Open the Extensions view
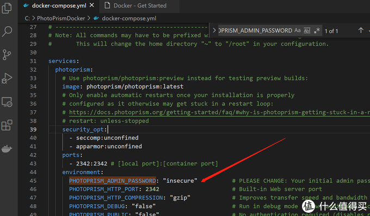Viewport: 370px width, 216px height. pyautogui.click(x=7, y=125)
